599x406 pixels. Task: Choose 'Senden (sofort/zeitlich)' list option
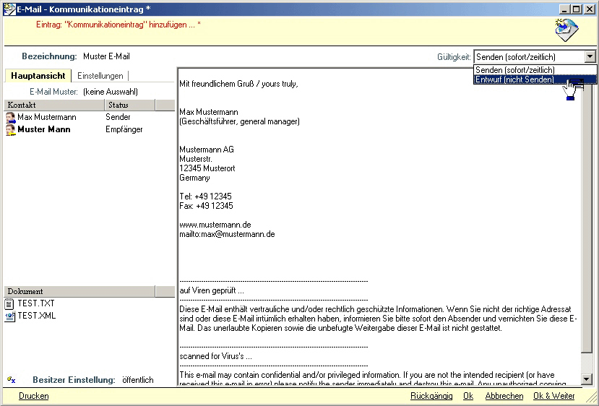tap(515, 70)
